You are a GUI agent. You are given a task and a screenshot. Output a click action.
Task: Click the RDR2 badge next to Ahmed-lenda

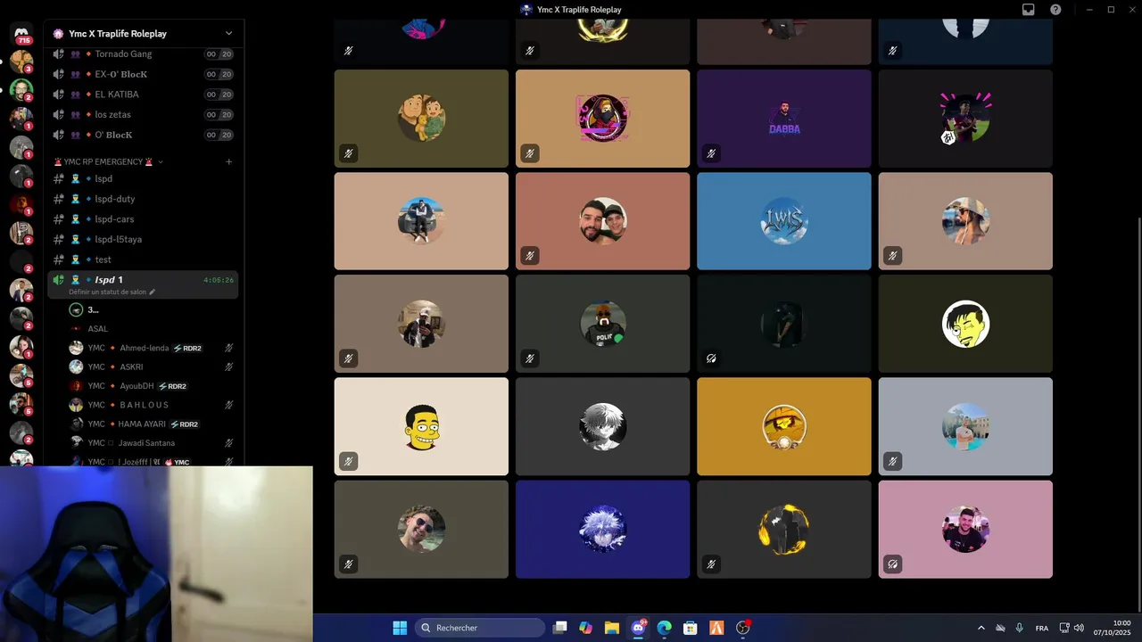coord(187,348)
